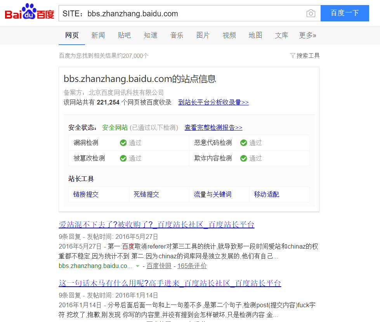Screen dimensions: 380x322
Task: Open 到站长平台分析收录量>> link
Action: coord(213,102)
